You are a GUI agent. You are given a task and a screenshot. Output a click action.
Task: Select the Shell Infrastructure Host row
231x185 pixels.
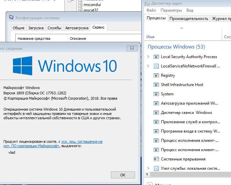188,85
